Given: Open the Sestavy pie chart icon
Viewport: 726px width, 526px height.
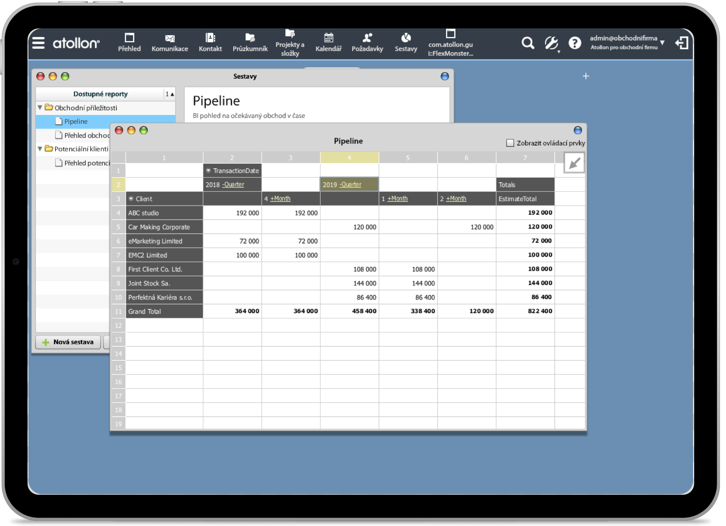Looking at the screenshot, I should (x=406, y=38).
